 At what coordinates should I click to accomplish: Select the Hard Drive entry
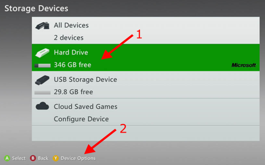coord(146,58)
